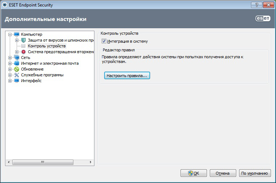The width and height of the screenshot is (276, 183).
Task: Click the tree's horizontal scrollbar thumb
Action: (x=43, y=162)
